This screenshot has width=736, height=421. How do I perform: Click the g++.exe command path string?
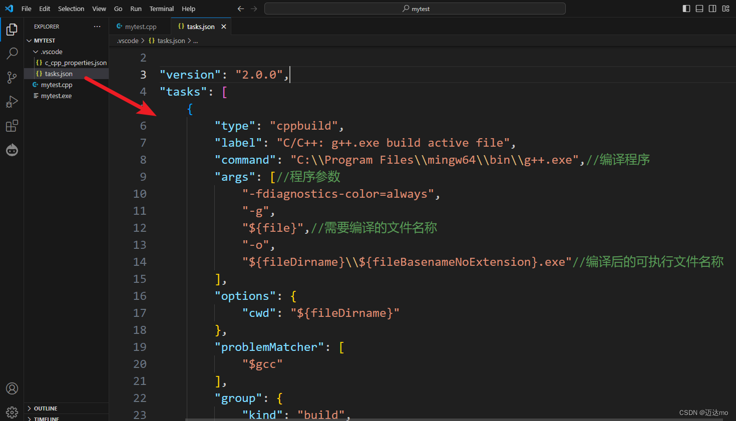tap(435, 160)
